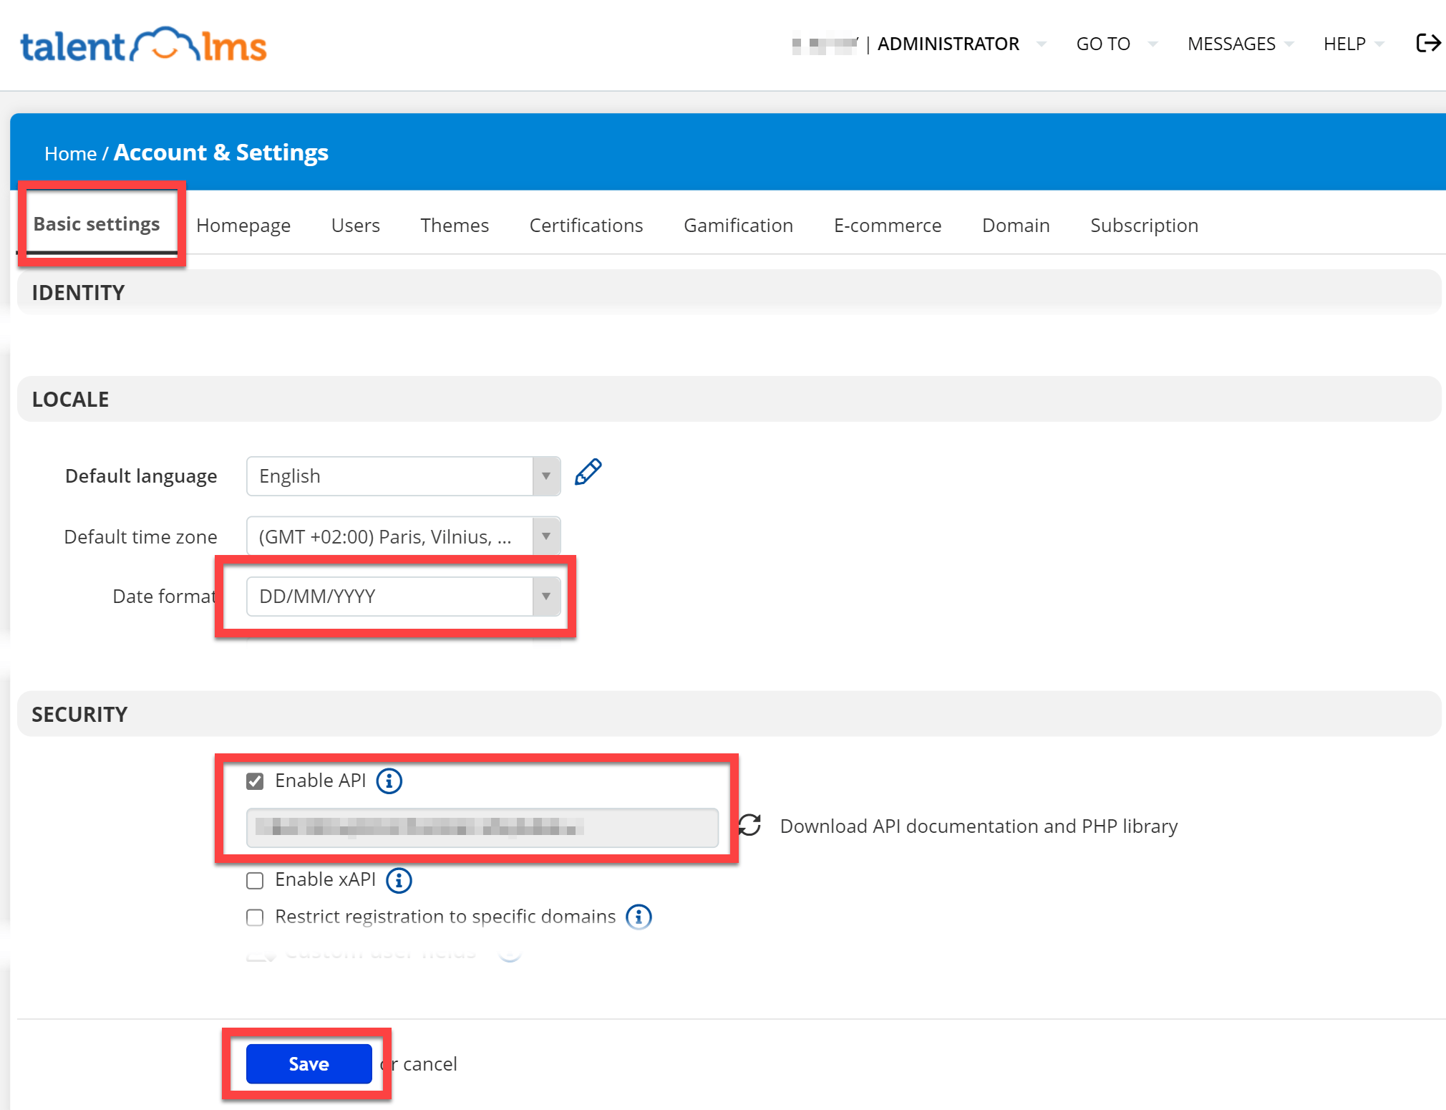
Task: Open the Default time zone dropdown
Action: tap(403, 536)
